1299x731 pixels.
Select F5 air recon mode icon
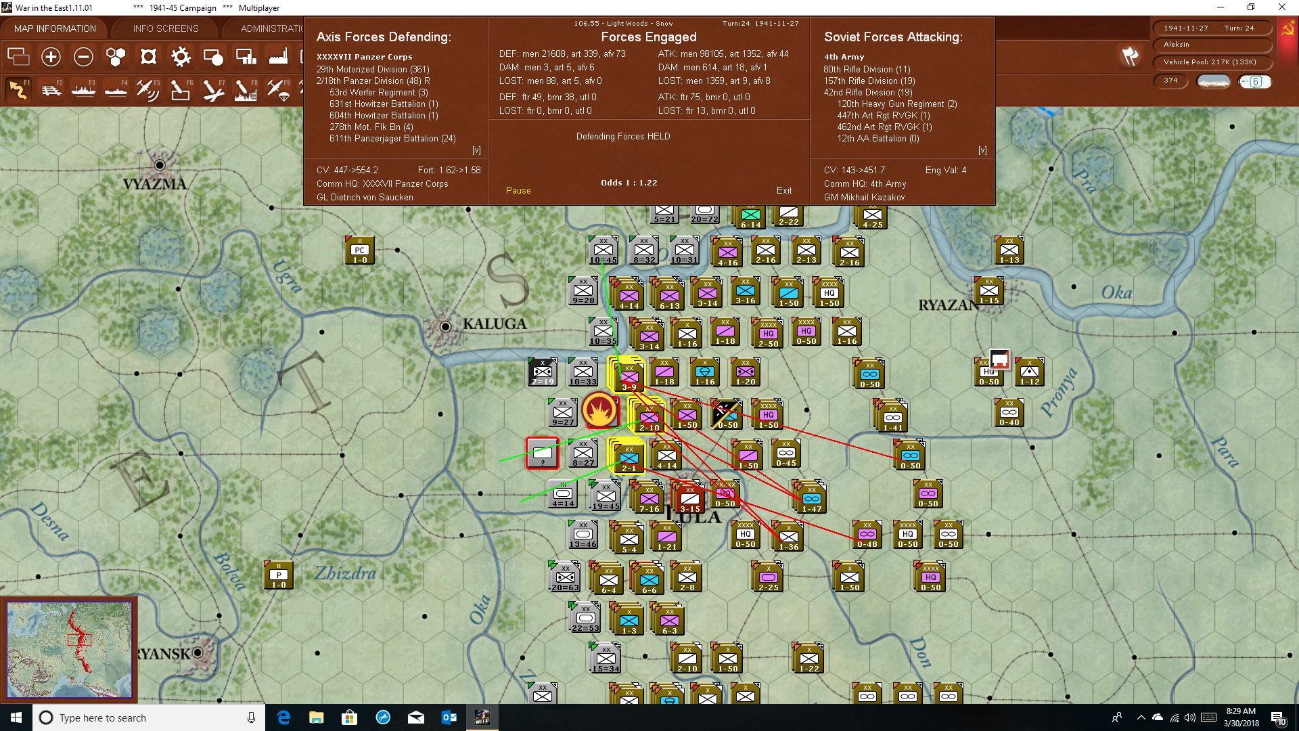(x=148, y=89)
